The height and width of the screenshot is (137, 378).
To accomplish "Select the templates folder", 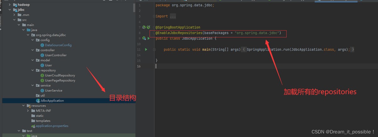I will coord(43,121).
